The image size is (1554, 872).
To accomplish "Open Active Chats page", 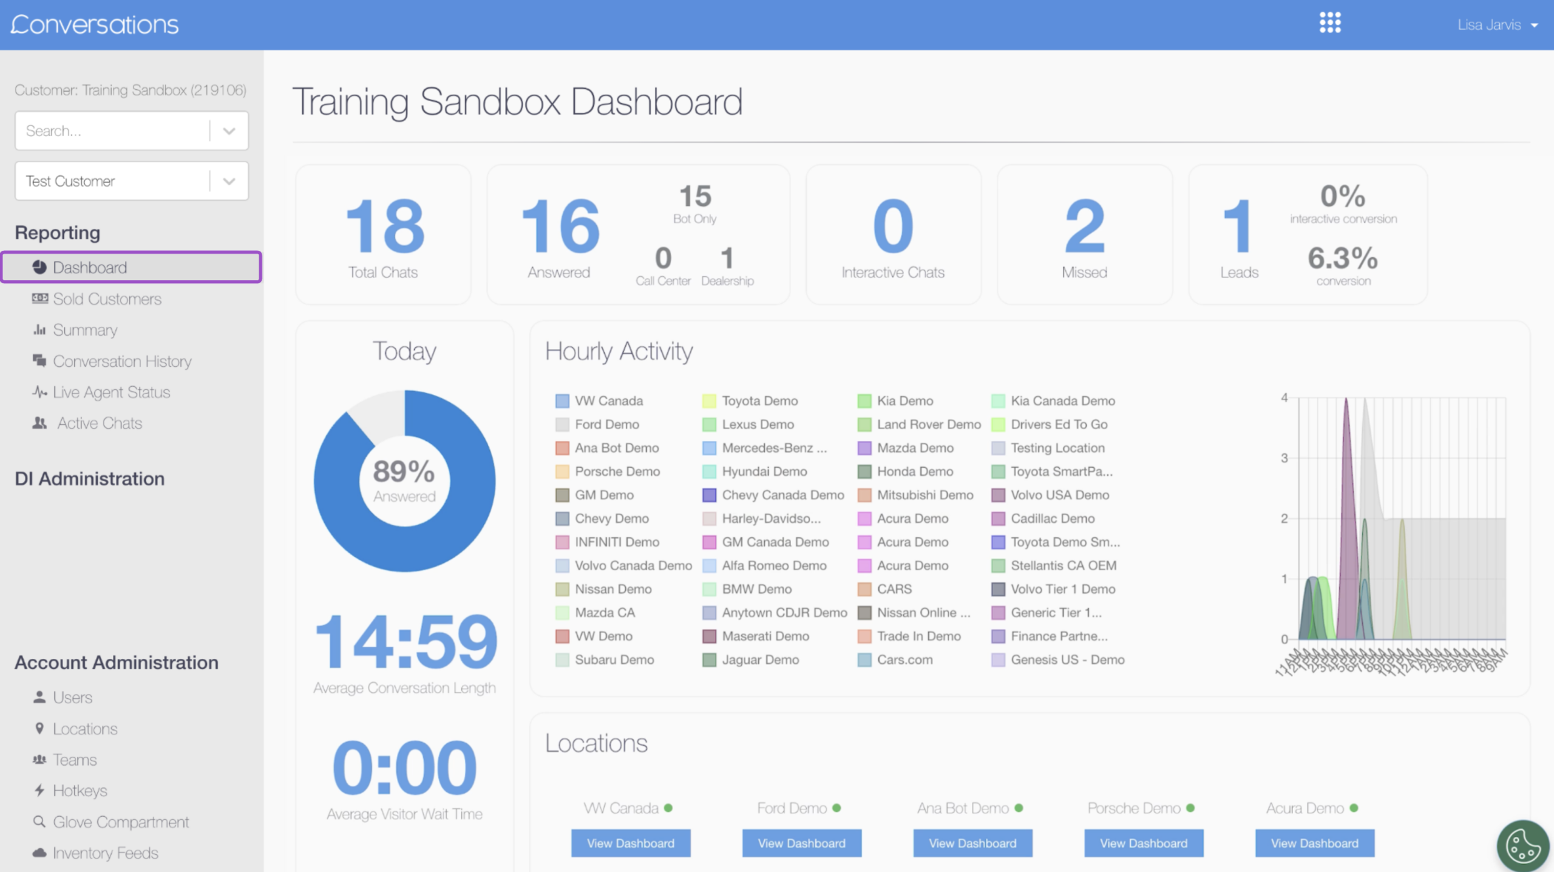I will 100,423.
